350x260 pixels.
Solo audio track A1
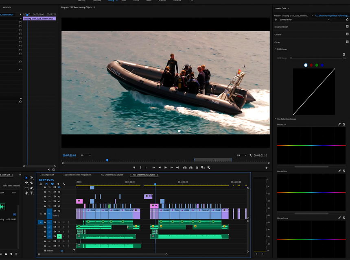pos(64,222)
